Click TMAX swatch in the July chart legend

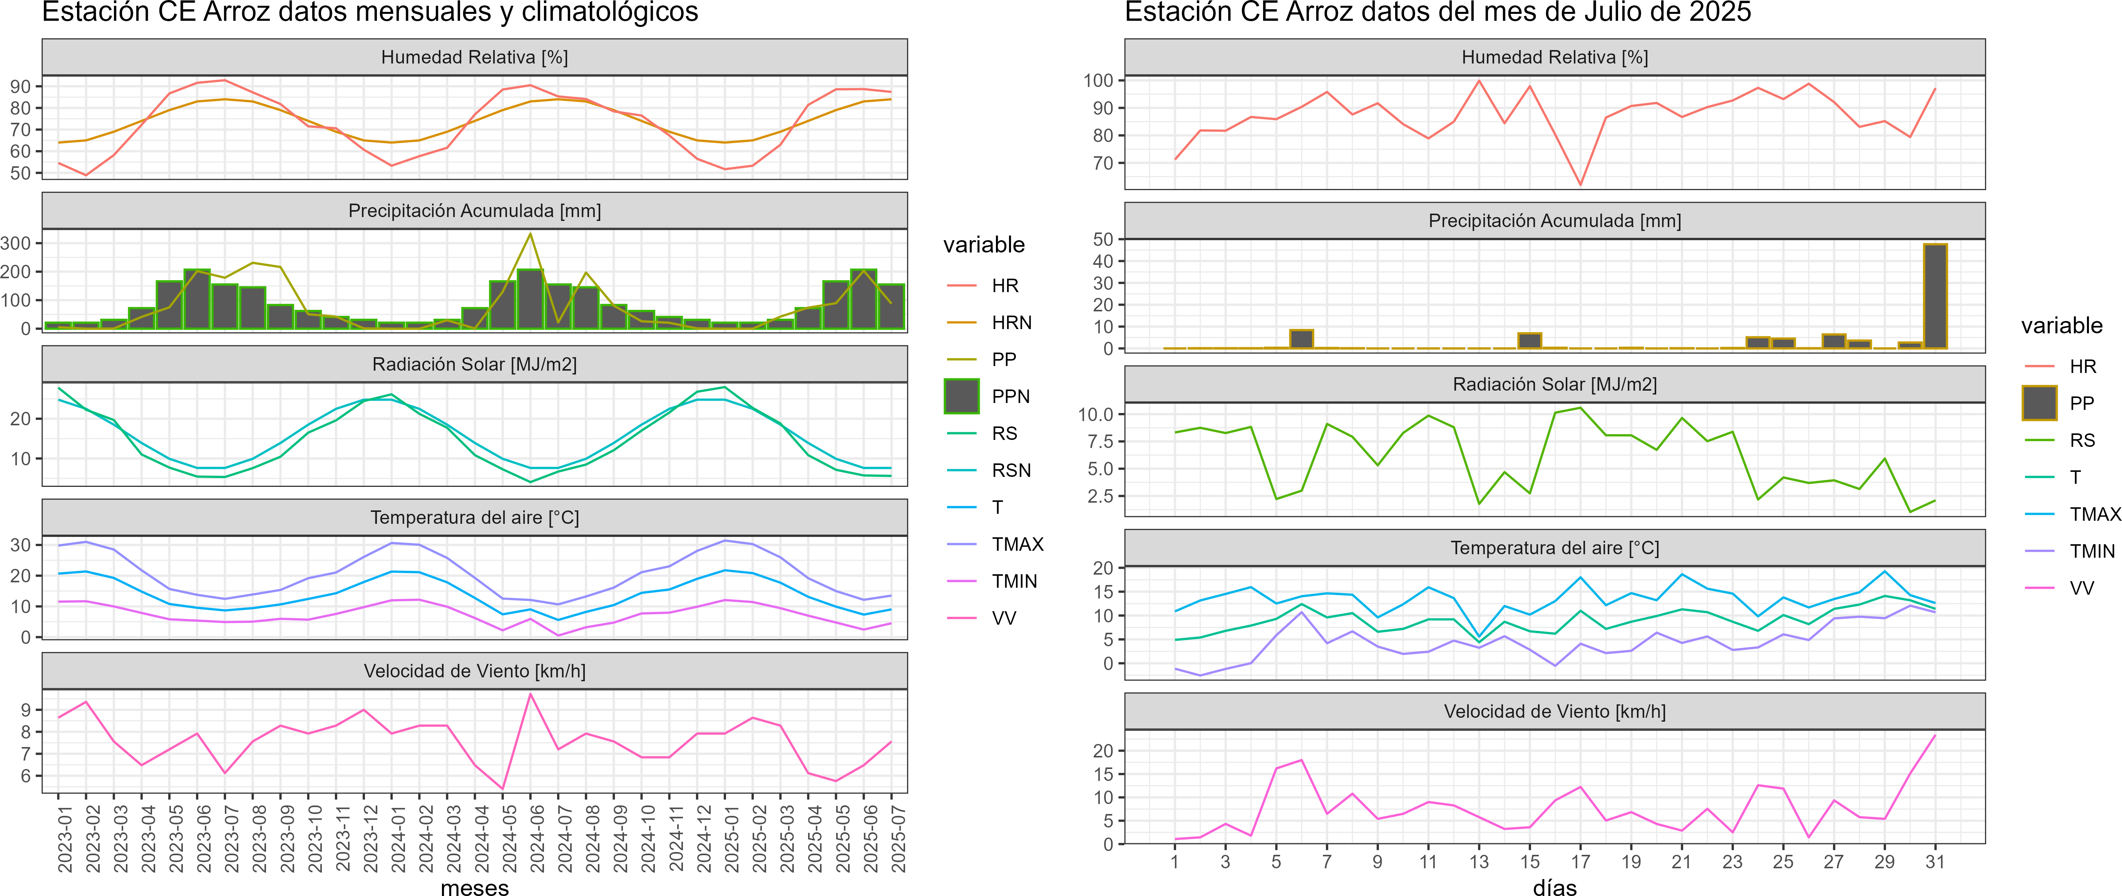2040,514
